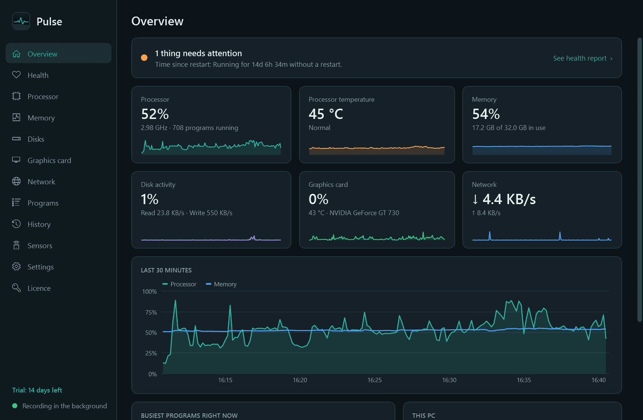
Task: Click the Processor chip icon
Action: [x=16, y=96]
